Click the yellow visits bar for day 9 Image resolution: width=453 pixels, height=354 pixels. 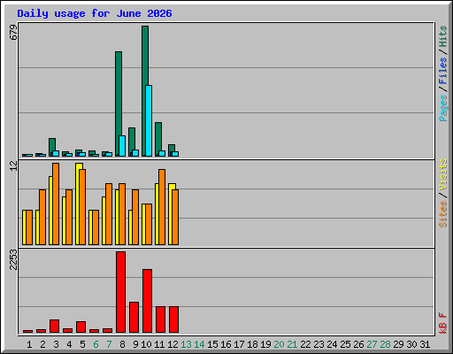tap(130, 227)
